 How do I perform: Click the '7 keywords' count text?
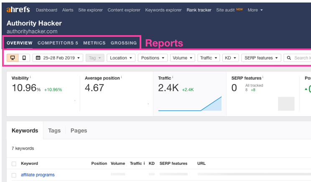23,148
